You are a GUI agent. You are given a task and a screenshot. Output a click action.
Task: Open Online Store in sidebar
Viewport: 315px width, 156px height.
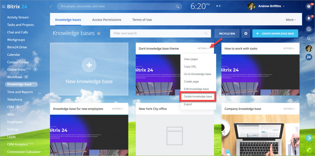click(16, 70)
